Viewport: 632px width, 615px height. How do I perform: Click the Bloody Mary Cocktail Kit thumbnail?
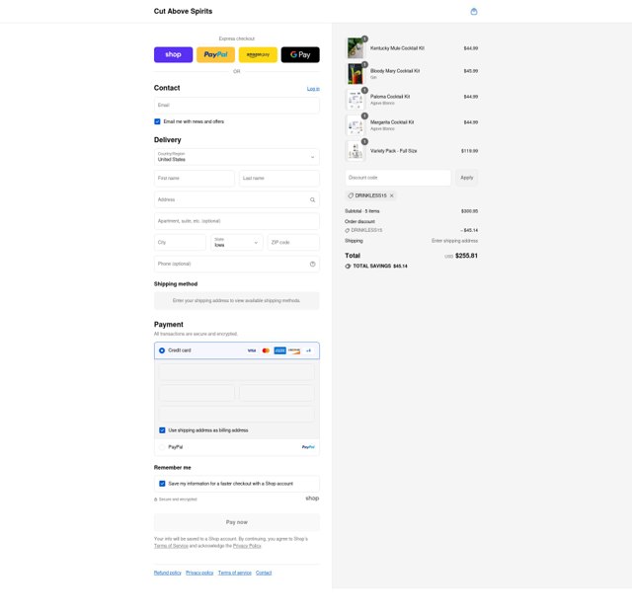tap(355, 74)
